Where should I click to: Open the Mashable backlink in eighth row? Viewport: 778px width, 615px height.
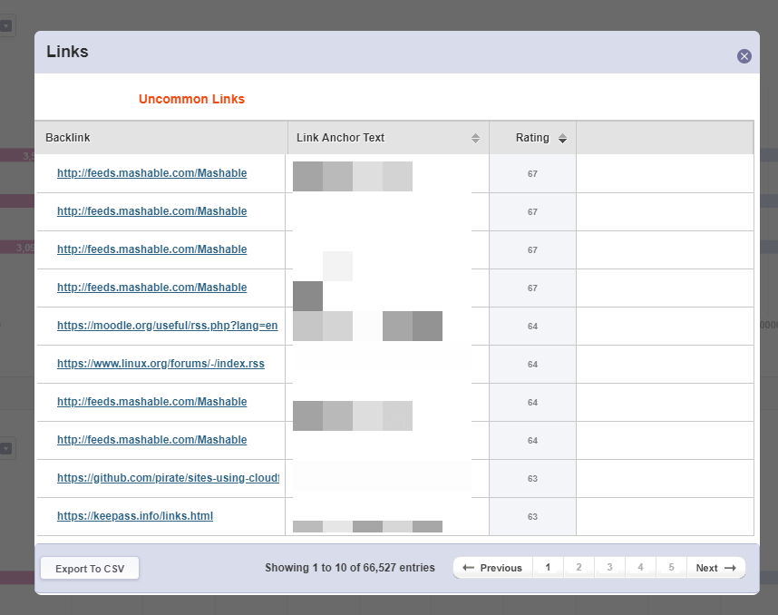click(151, 440)
